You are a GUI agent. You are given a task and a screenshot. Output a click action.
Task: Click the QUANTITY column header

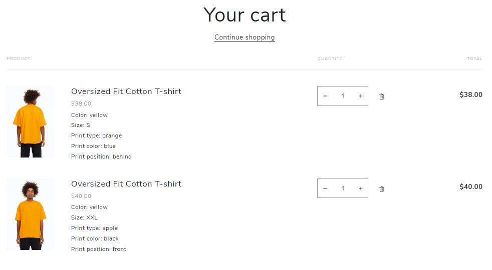coord(330,58)
